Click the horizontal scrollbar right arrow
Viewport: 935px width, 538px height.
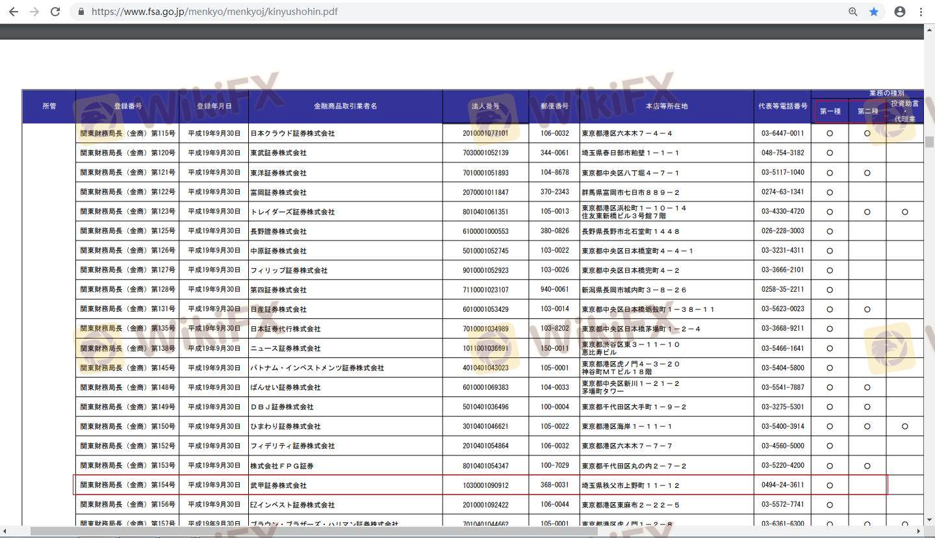tap(917, 532)
